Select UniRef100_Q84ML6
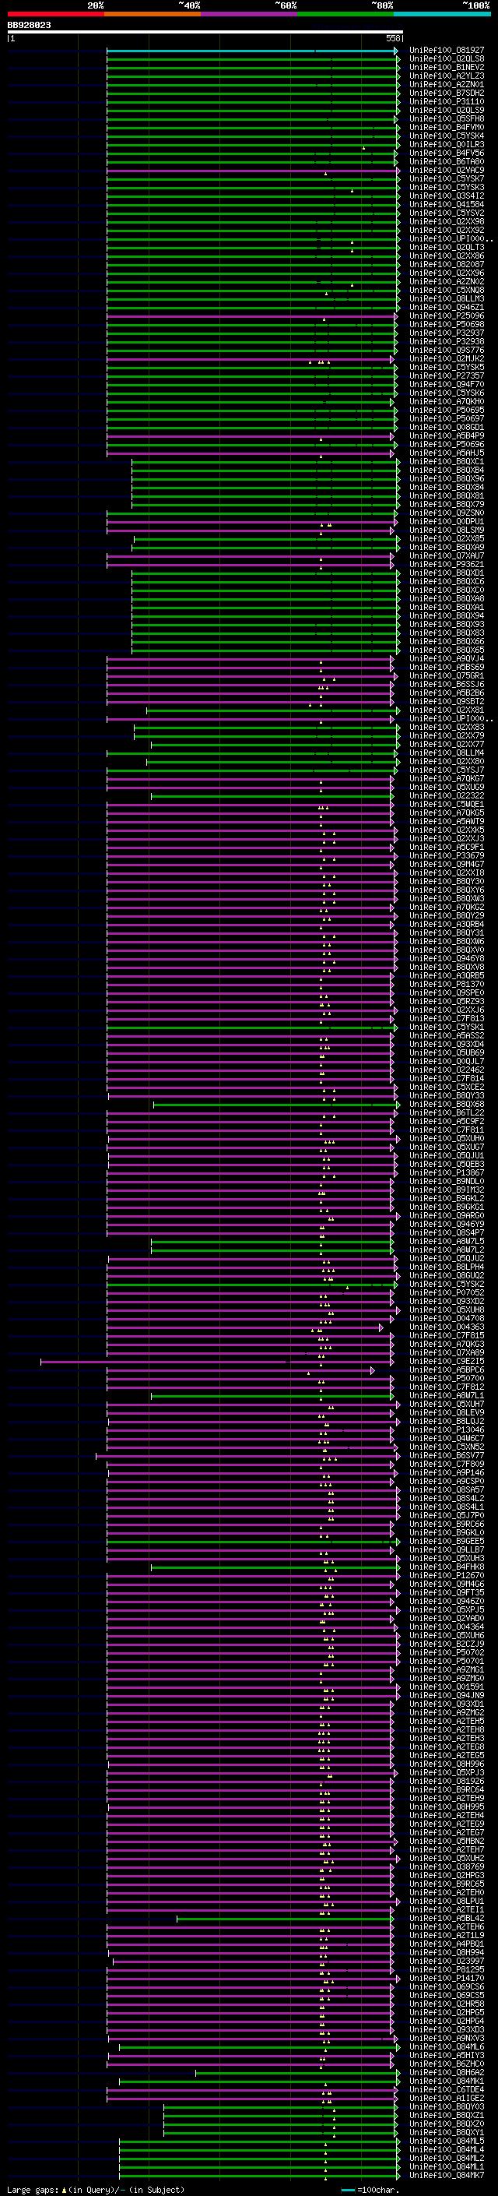 447,2046
